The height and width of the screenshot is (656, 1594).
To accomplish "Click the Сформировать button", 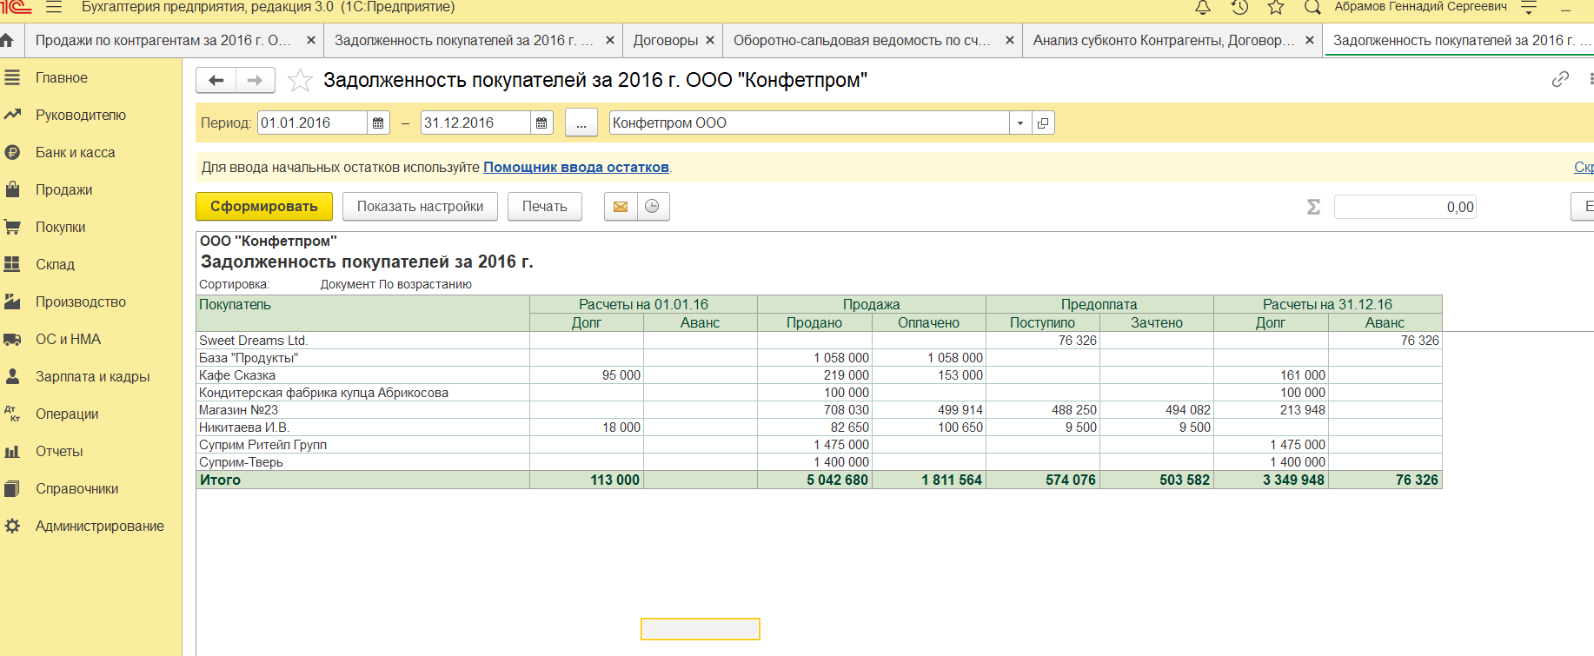I will (x=263, y=207).
